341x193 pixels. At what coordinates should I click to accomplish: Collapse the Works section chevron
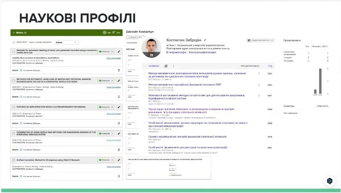(14, 33)
